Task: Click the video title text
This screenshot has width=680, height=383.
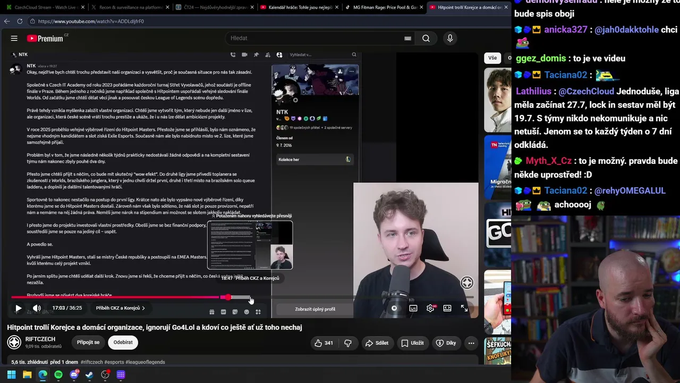Action: (155, 327)
